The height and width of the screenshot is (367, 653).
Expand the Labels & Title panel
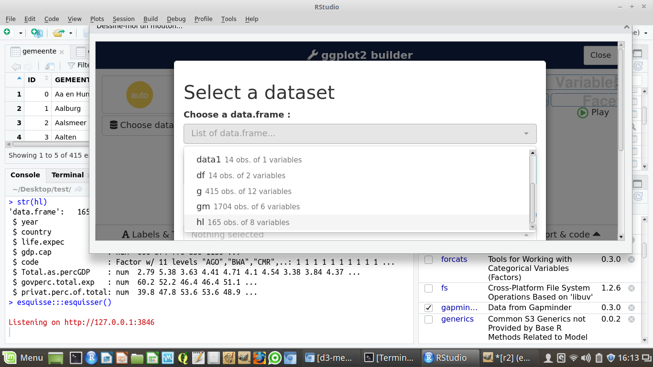(148, 234)
